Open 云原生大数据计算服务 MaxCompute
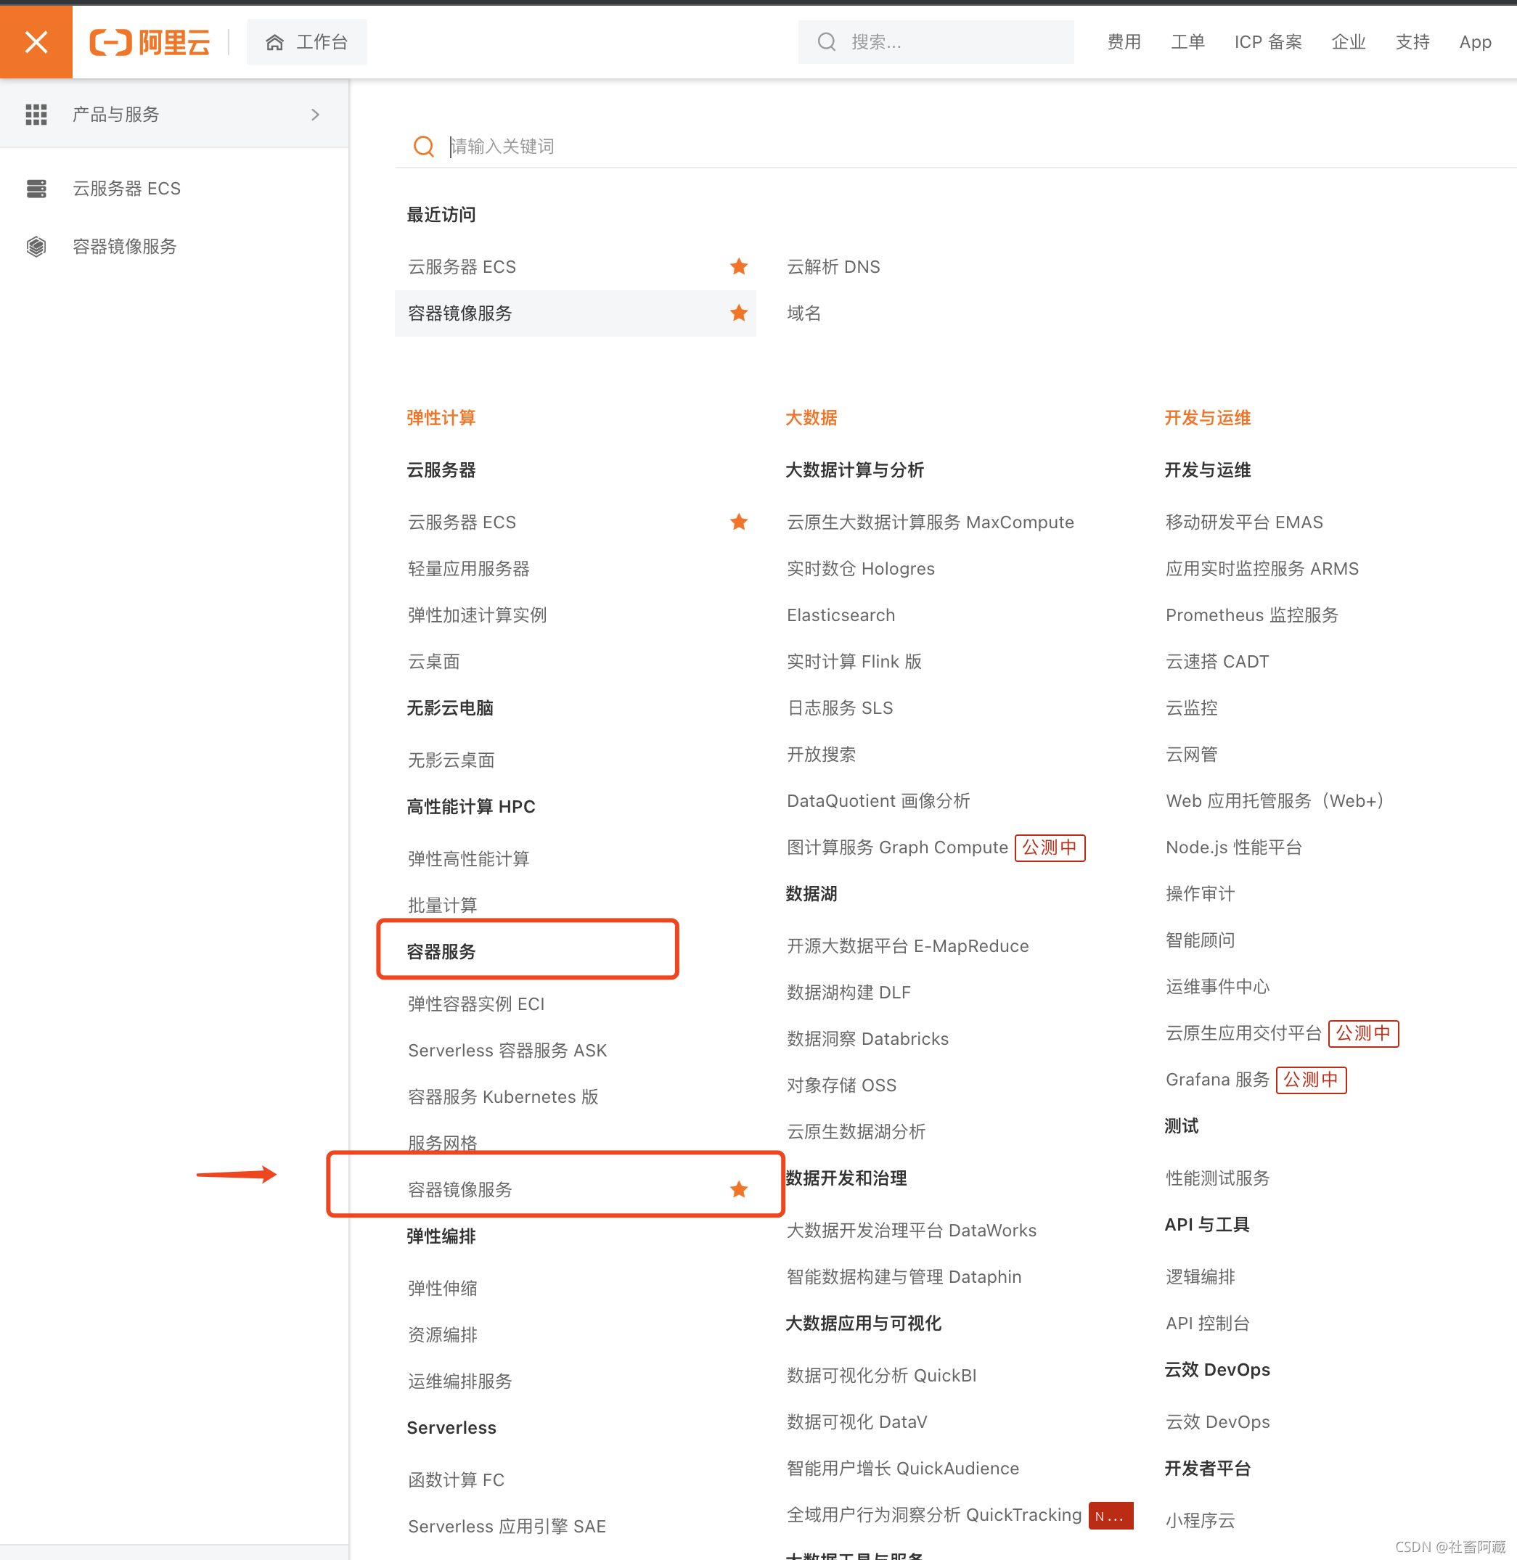 (x=930, y=522)
